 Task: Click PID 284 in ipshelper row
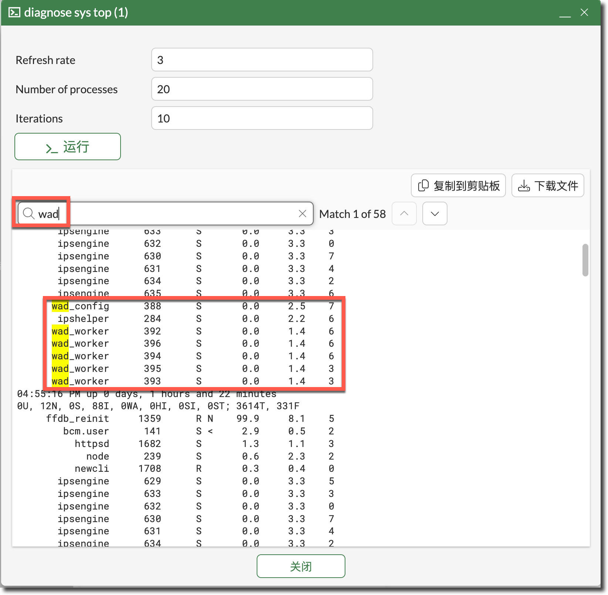[152, 319]
